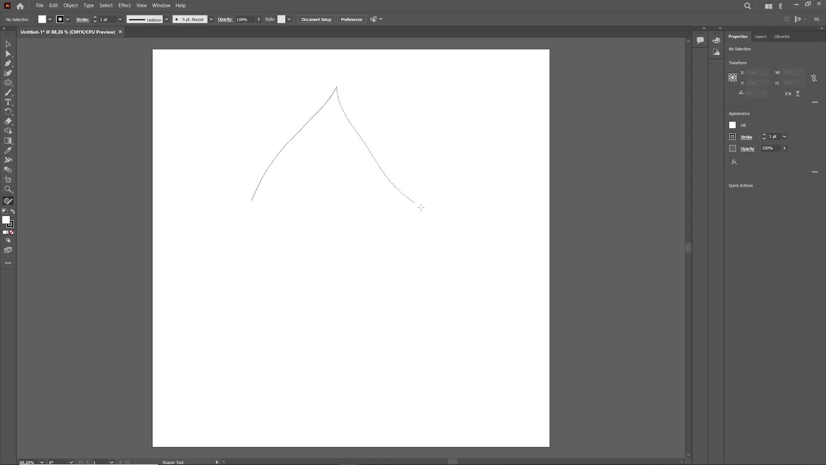Click the vertical canvas scrollbar
This screenshot has width=826, height=465.
[688, 248]
